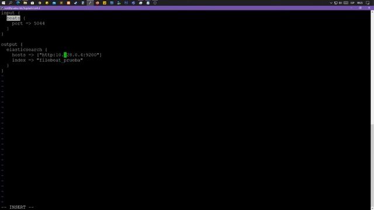Open the notification center icon

pyautogui.click(x=368, y=3)
